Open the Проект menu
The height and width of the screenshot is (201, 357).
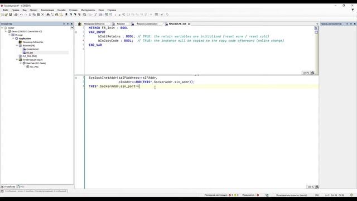pos(33,10)
